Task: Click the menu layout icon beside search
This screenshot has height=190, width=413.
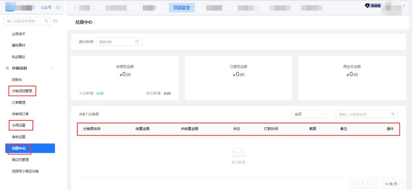Action: pyautogui.click(x=55, y=21)
